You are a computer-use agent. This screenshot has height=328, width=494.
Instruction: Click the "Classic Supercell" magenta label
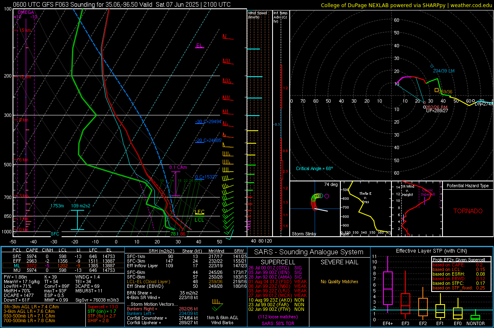tap(428, 192)
